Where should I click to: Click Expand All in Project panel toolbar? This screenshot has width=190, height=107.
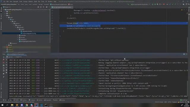(x=41, y=7)
